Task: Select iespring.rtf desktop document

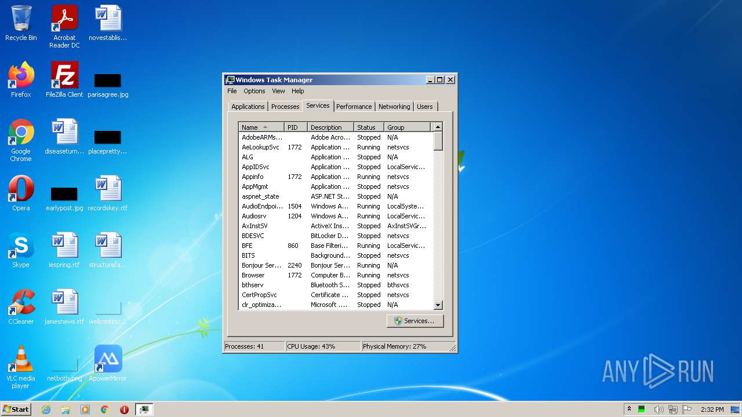Action: click(x=64, y=250)
